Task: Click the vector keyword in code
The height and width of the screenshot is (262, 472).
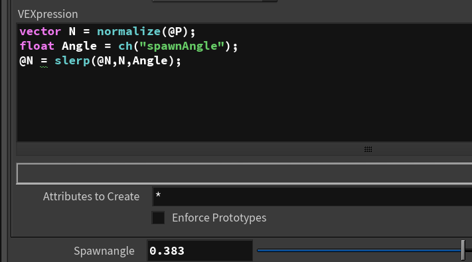Action: [x=40, y=31]
